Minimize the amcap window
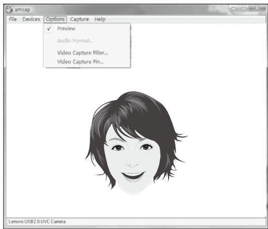The width and height of the screenshot is (268, 229). click(x=234, y=8)
